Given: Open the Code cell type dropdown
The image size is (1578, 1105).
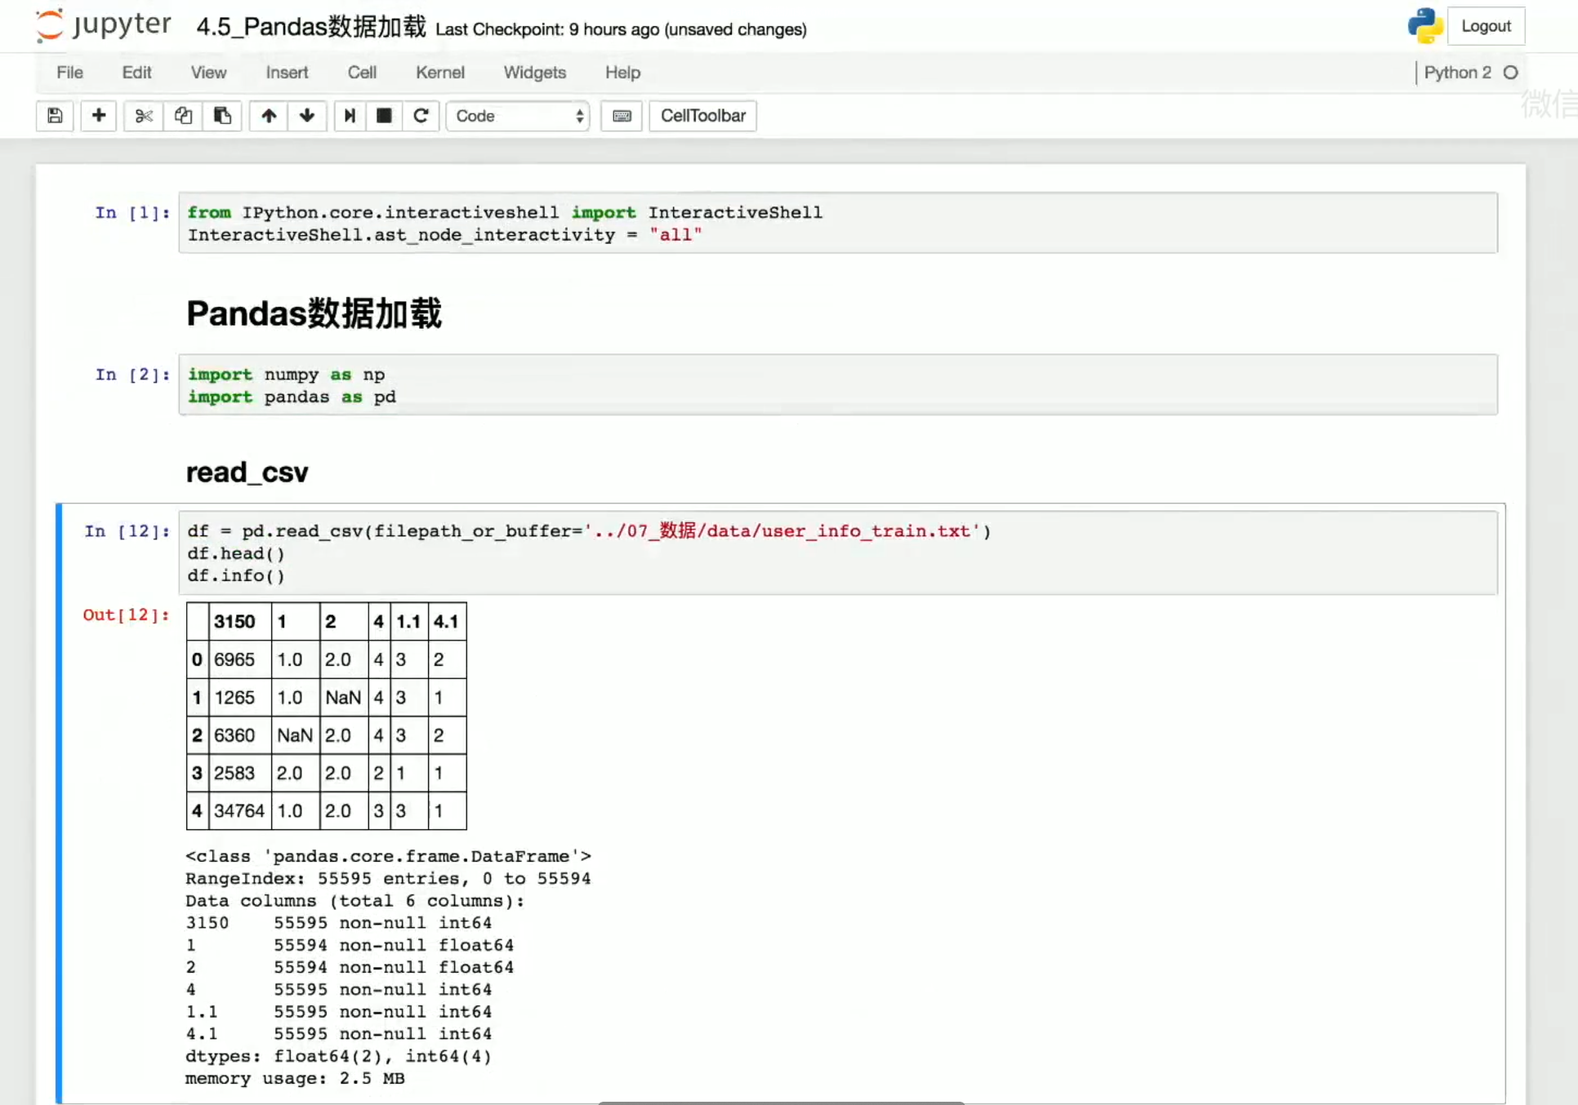Looking at the screenshot, I should [518, 116].
